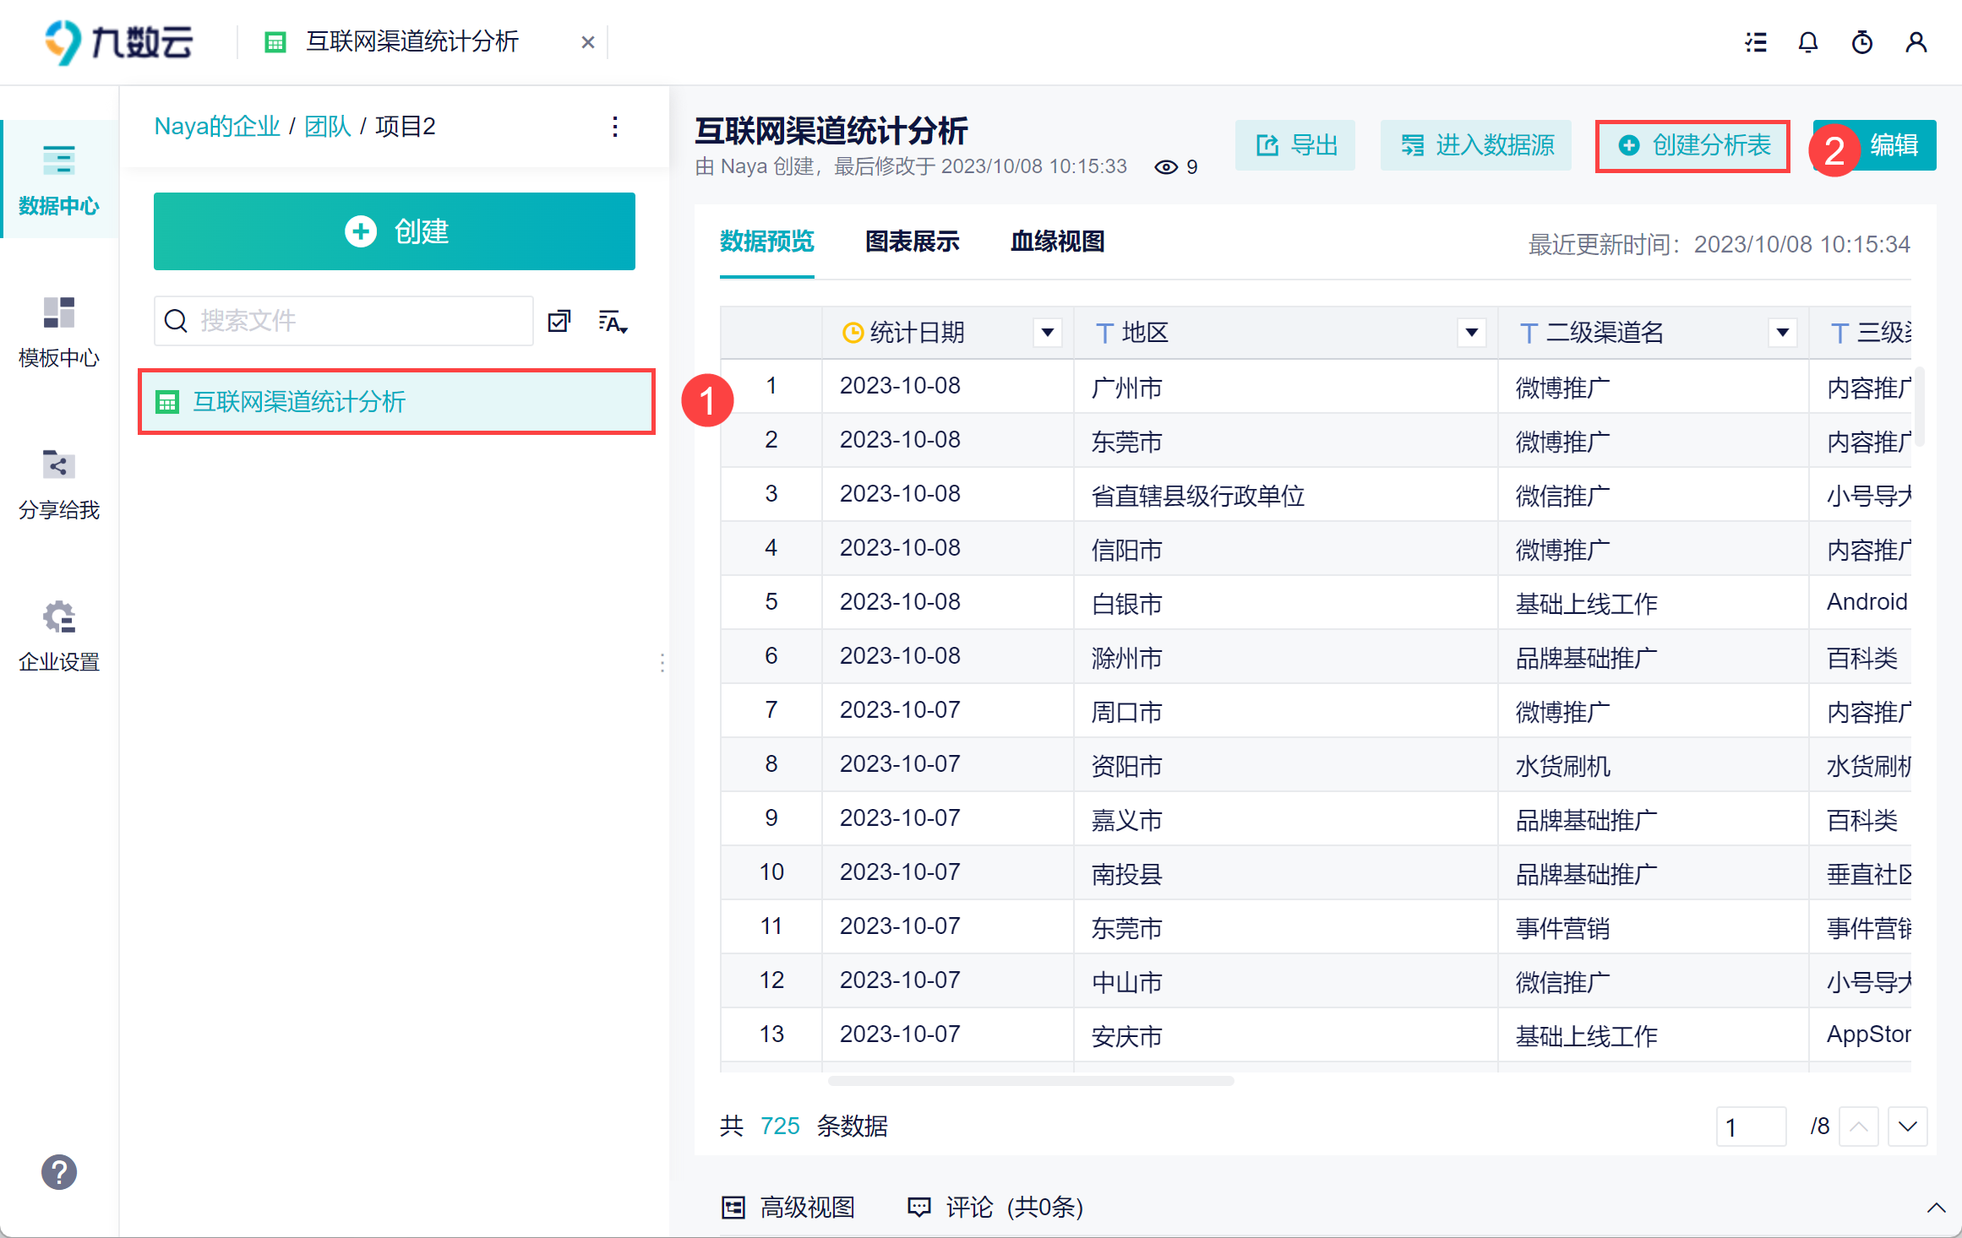Expand the 二级渠道名 column dropdown
The height and width of the screenshot is (1238, 1962).
pyautogui.click(x=1782, y=333)
